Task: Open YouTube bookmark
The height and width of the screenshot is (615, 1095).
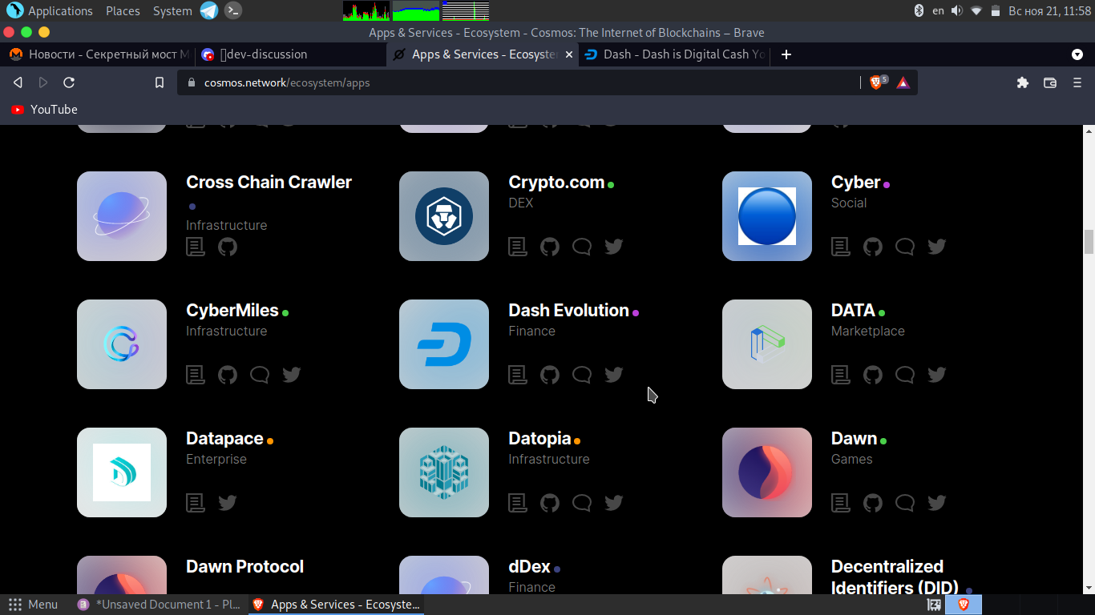Action: coord(44,110)
